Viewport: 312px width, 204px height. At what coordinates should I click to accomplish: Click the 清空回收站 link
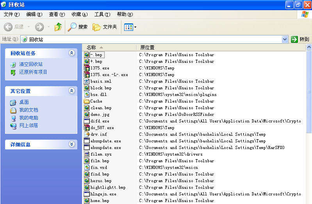31,64
